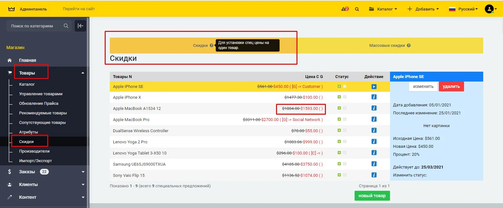Viewport: 503px width, 208px height.
Task: Open info icon for Apple MacBook Pro
Action: [374, 119]
